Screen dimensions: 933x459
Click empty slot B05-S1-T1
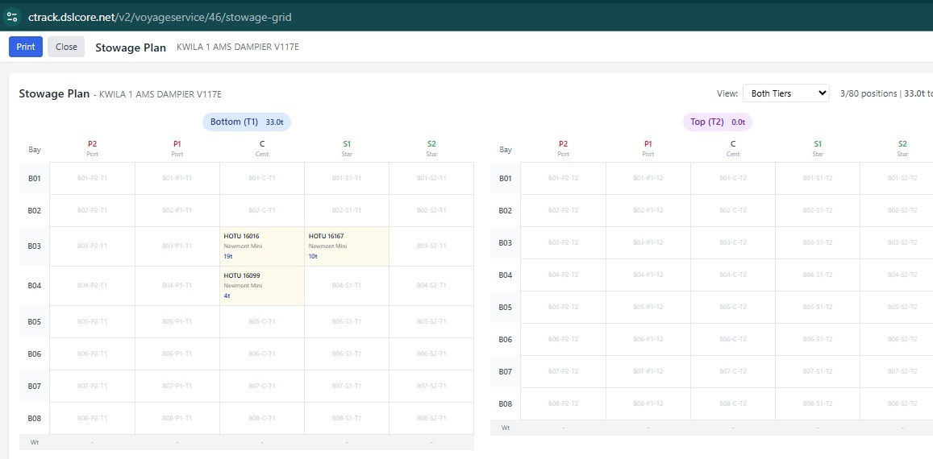346,321
